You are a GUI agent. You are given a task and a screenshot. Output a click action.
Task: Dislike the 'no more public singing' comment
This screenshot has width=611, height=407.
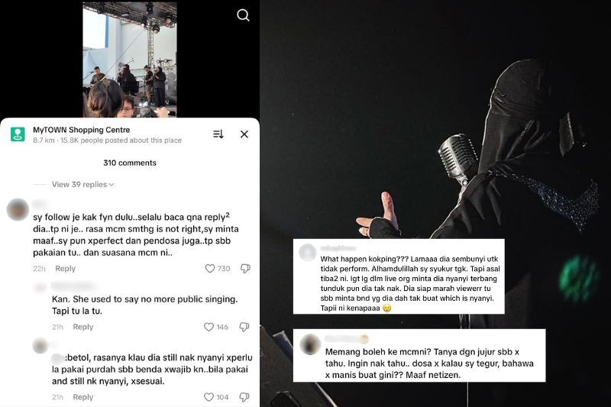point(244,327)
